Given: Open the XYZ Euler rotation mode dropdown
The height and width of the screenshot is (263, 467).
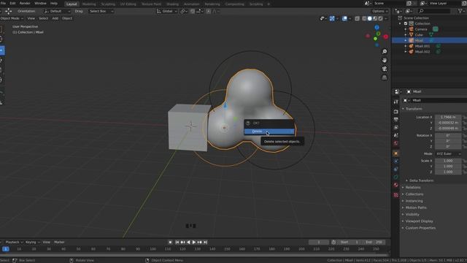Looking at the screenshot, I should (x=448, y=153).
